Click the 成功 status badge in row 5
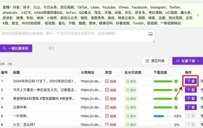203x128 pixels. [131, 116]
